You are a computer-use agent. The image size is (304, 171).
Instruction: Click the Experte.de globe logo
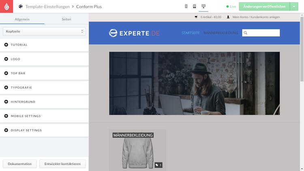[113, 33]
